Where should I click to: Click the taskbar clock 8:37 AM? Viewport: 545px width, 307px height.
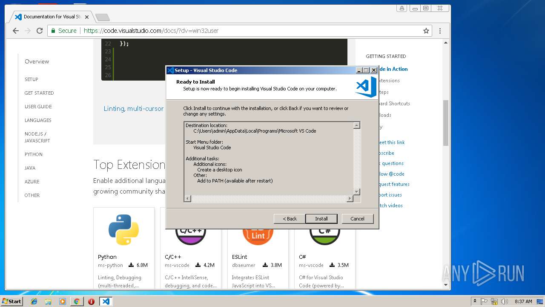click(523, 301)
